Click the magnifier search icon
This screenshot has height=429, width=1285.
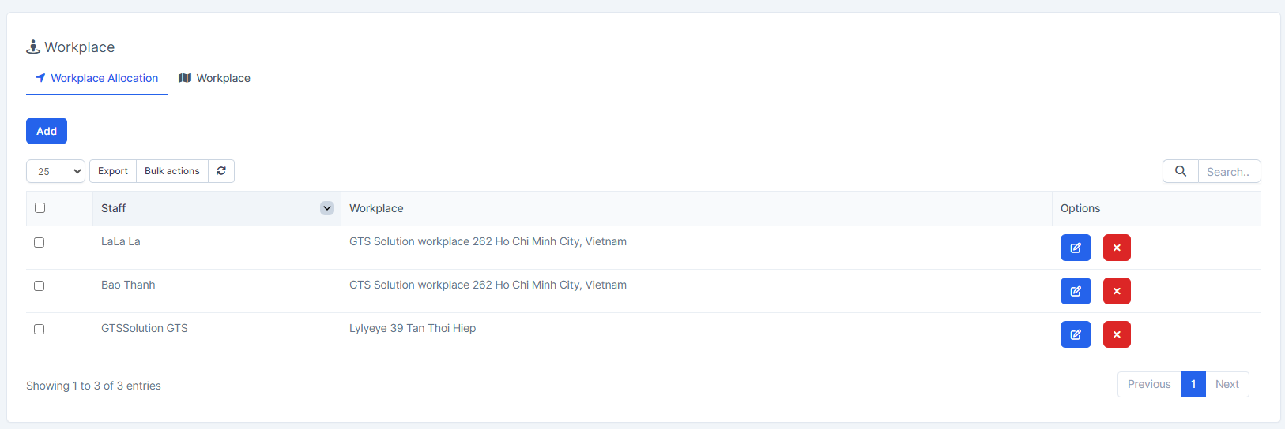point(1180,171)
